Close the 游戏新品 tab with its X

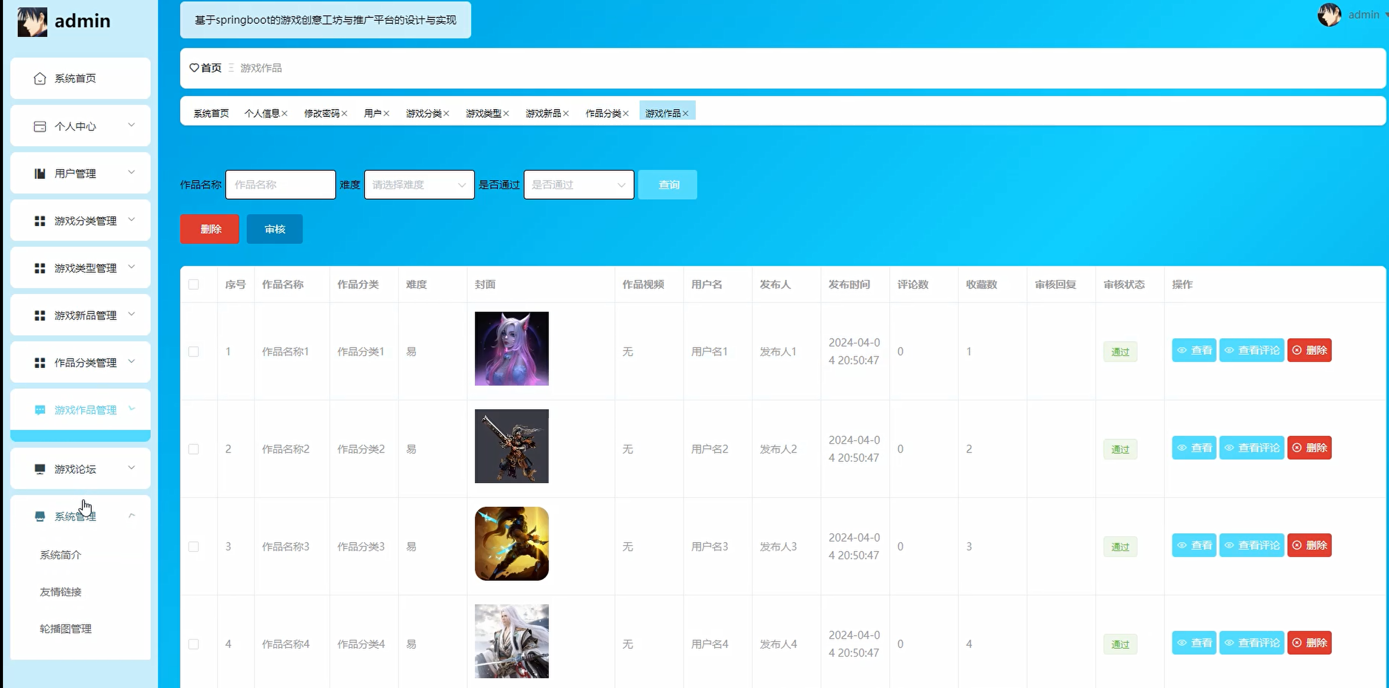click(x=566, y=113)
